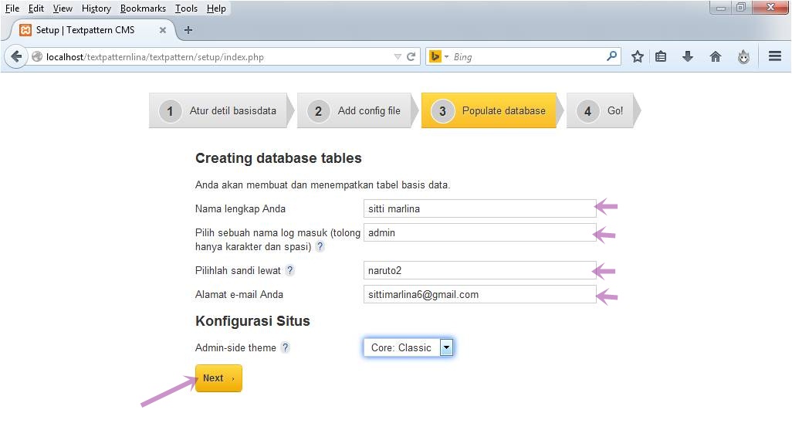Click the search magnifier icon in the Bing box
The image size is (792, 430).
point(611,56)
